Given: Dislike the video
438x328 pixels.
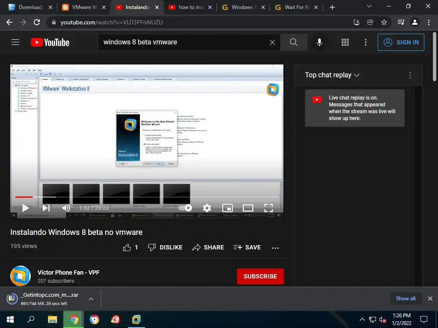Looking at the screenshot, I should click(x=165, y=247).
